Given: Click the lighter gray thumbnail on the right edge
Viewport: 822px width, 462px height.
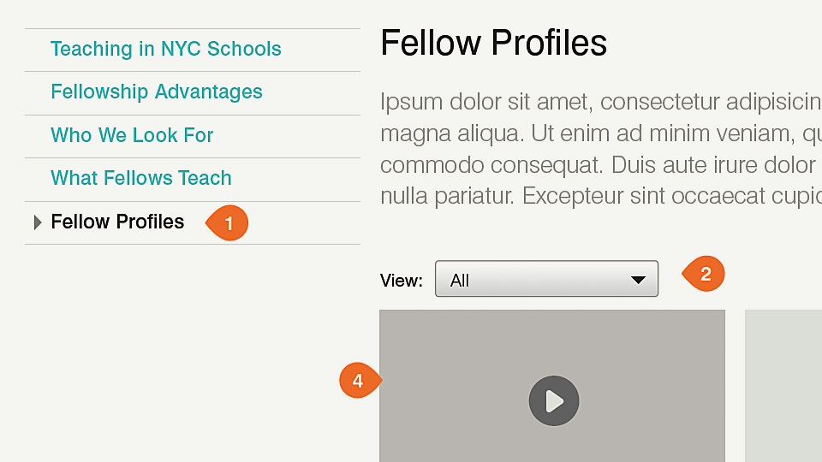Looking at the screenshot, I should pos(783,385).
